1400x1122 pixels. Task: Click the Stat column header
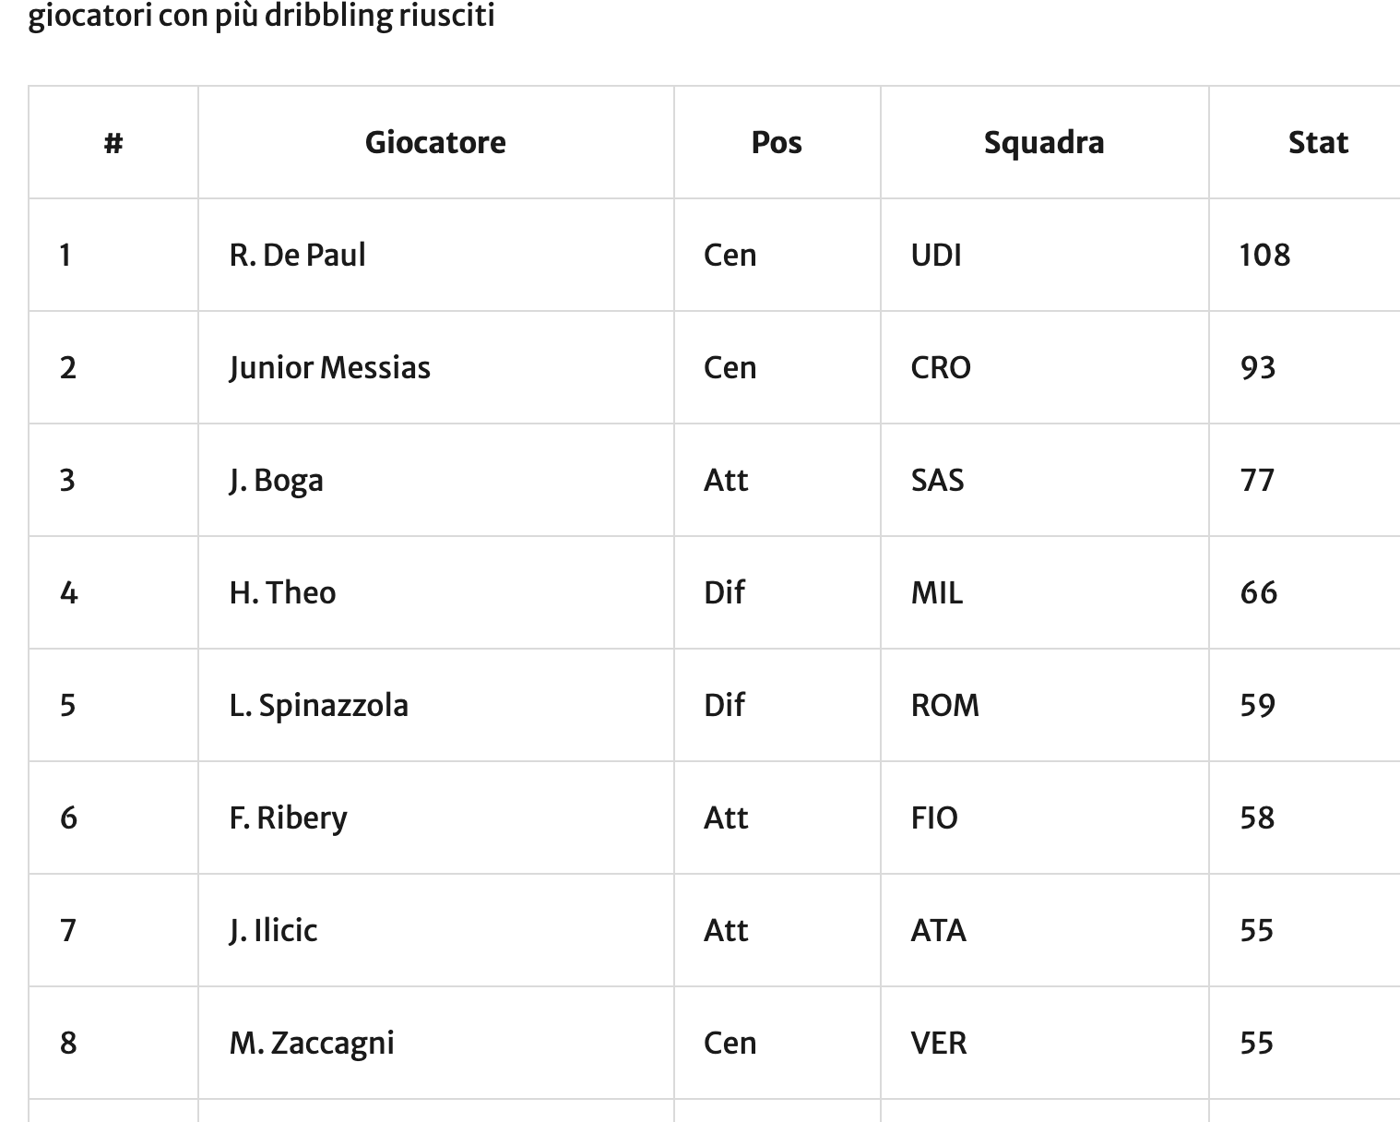(1318, 142)
